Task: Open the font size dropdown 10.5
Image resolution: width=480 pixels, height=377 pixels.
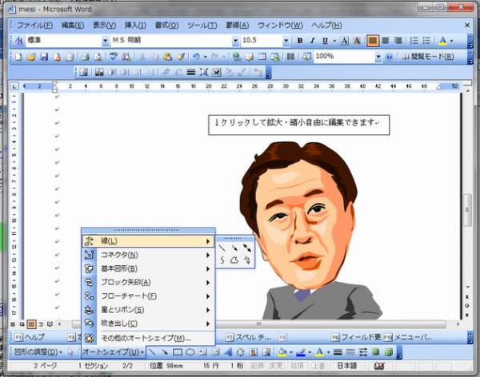Action: click(x=286, y=41)
